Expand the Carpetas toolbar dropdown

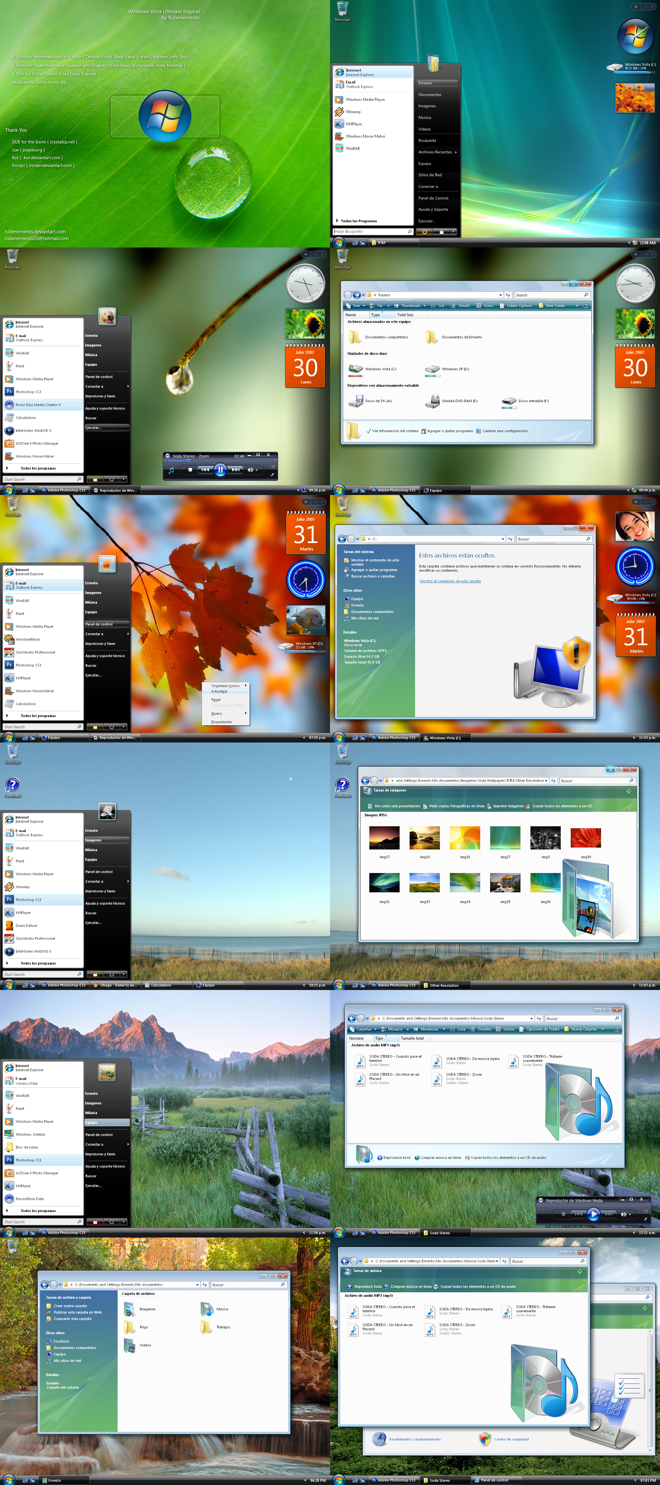[x=376, y=1029]
